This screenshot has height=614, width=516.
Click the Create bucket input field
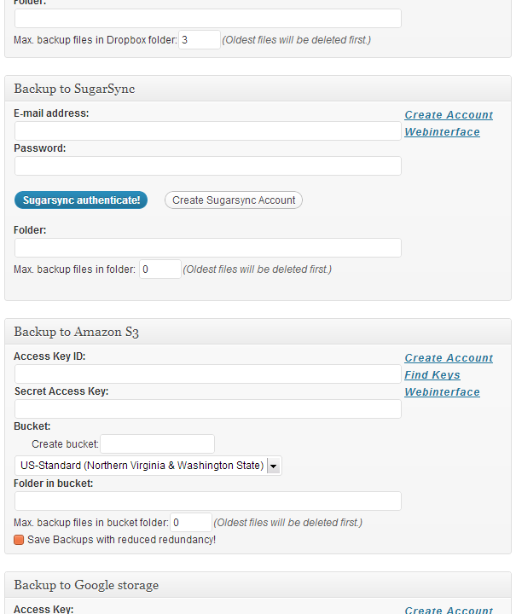coord(157,443)
